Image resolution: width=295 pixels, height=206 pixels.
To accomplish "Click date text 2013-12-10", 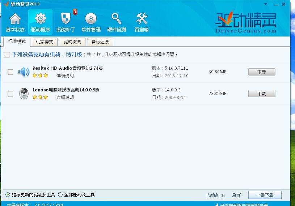I will (177, 76).
